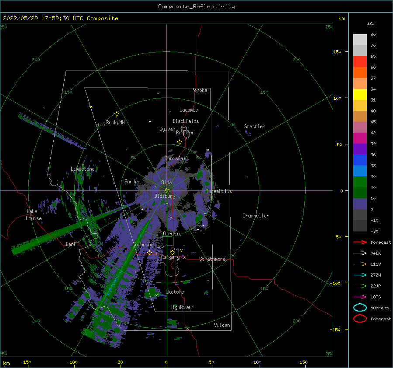Image resolution: width=393 pixels, height=368 pixels.
Task: Click the Ponoka city label
Action: point(199,90)
